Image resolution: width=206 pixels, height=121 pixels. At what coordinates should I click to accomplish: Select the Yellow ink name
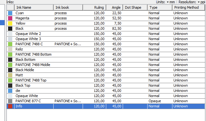(20, 23)
